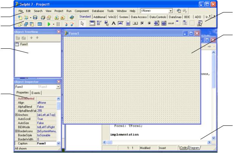Switch to Events tab in Object Inspector
Image resolution: width=233 pixels, height=153 pixels.
tap(36, 93)
